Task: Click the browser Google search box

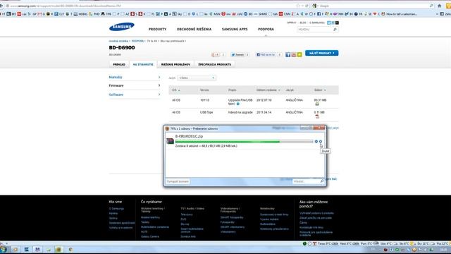Action: (x=373, y=6)
